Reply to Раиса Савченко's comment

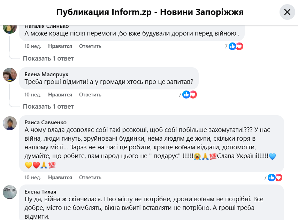coord(90,178)
